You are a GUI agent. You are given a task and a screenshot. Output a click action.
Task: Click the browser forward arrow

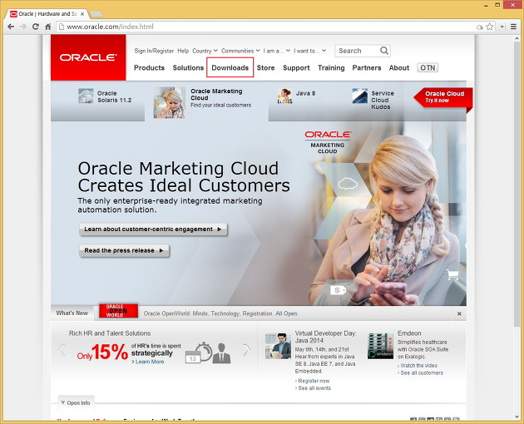click(23, 27)
